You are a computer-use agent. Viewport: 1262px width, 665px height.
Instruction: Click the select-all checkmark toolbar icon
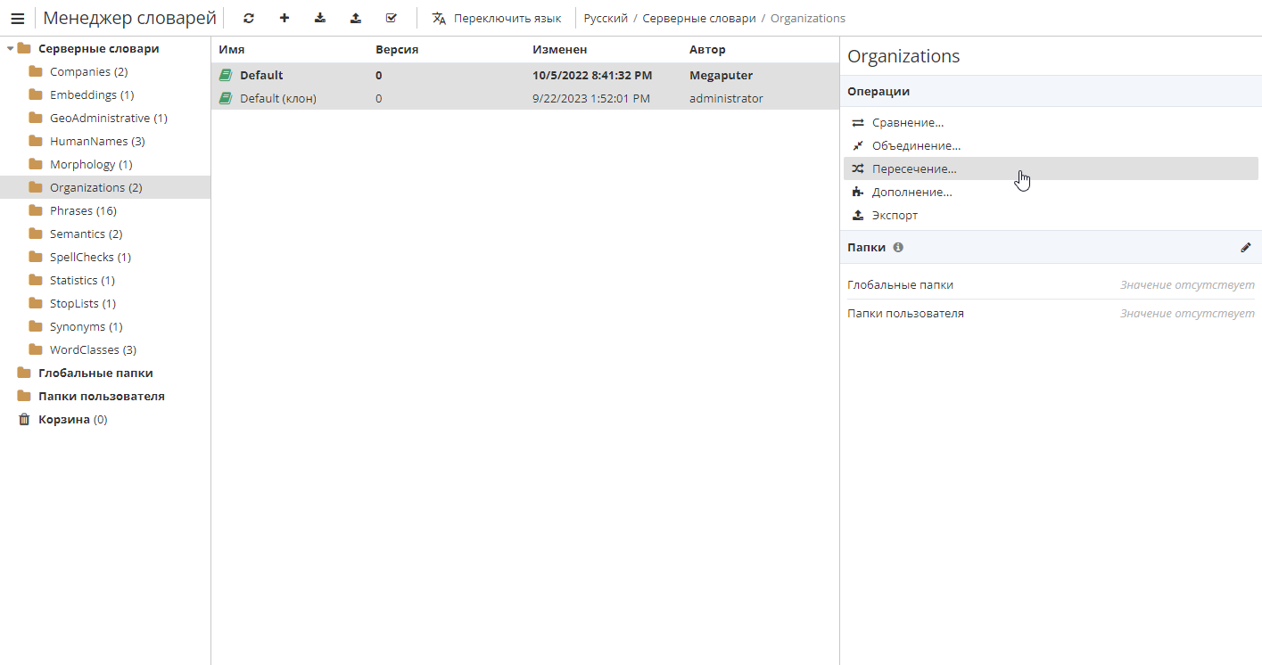coord(392,18)
